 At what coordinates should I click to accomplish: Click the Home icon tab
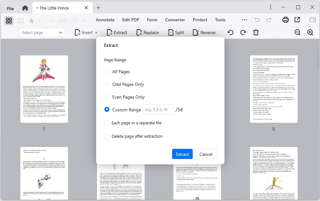[25, 8]
